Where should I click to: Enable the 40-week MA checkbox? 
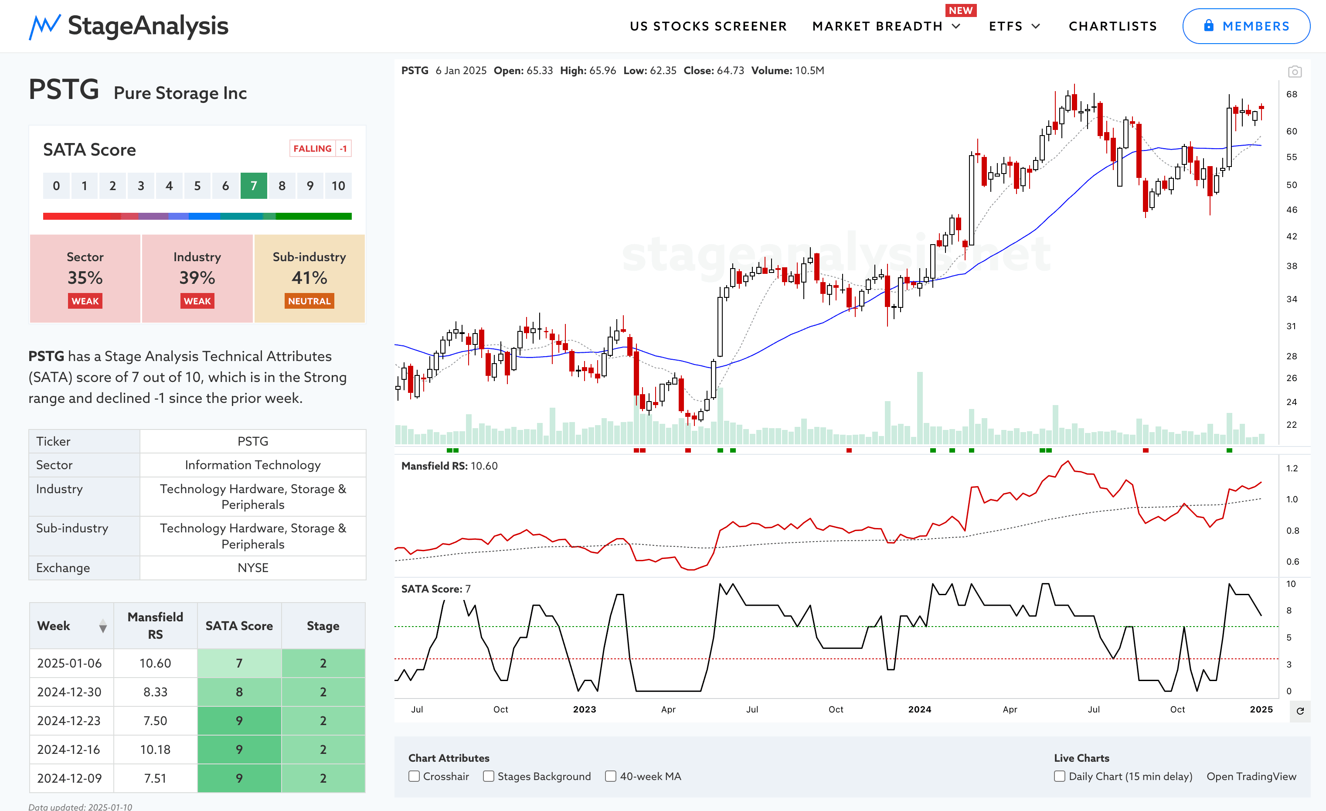coord(610,776)
